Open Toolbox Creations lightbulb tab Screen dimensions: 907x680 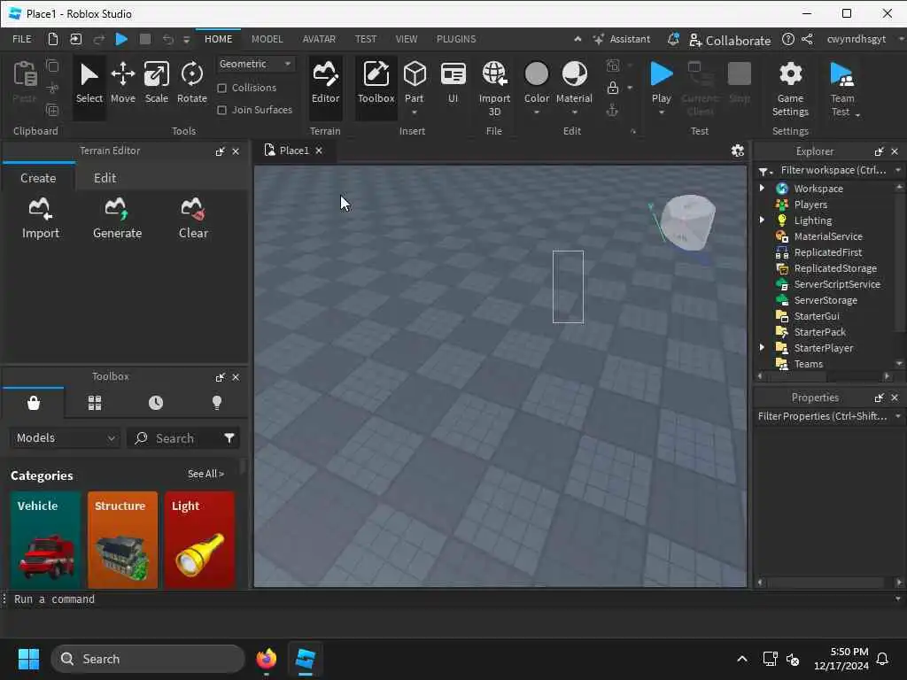coord(217,403)
